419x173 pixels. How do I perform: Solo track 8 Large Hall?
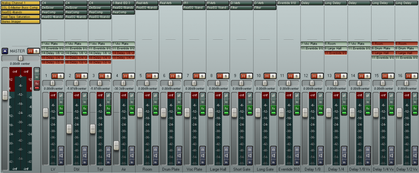226,76
